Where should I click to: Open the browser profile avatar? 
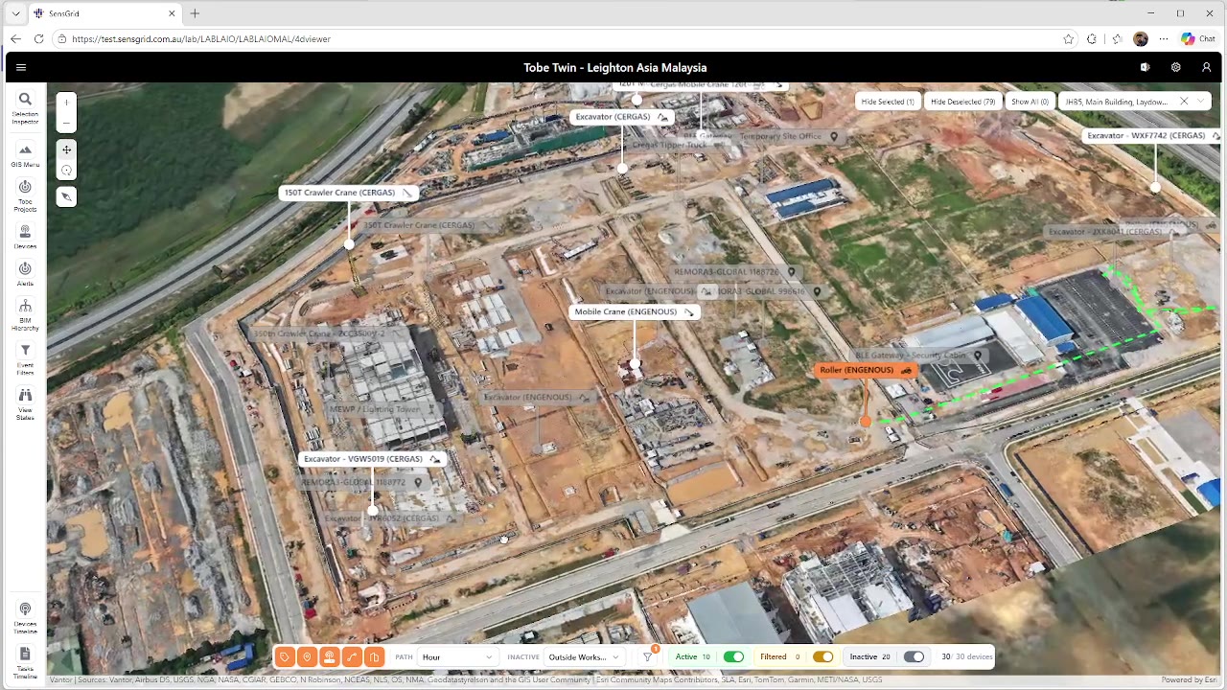coord(1140,39)
